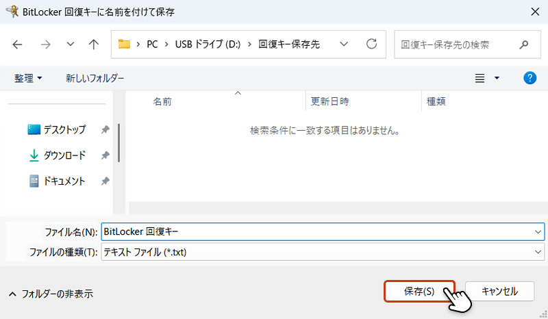Click キャンセル button

(499, 291)
